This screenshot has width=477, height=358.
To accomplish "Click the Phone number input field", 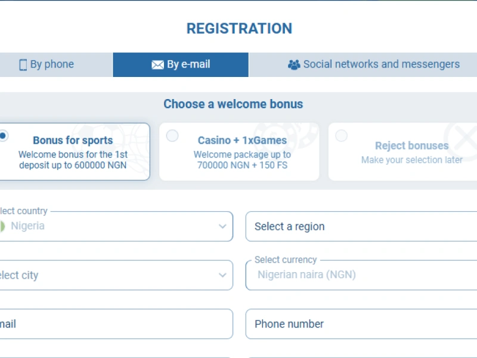I will tap(358, 324).
